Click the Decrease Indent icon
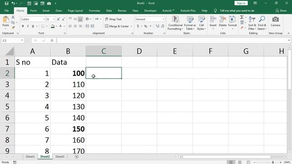Screen dimensions: 292x164 (87, 26)
